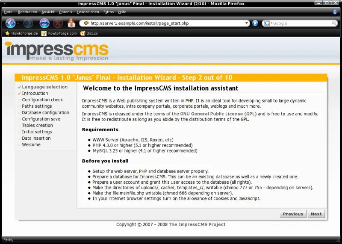Select the Database configuration step

(45, 112)
